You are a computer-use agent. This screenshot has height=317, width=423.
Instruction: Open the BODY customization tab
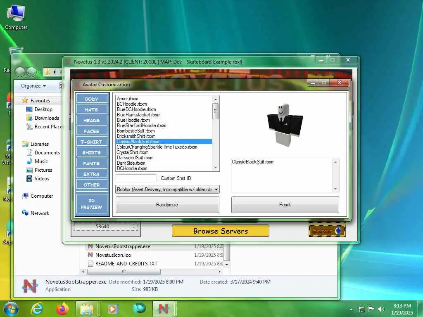click(92, 99)
